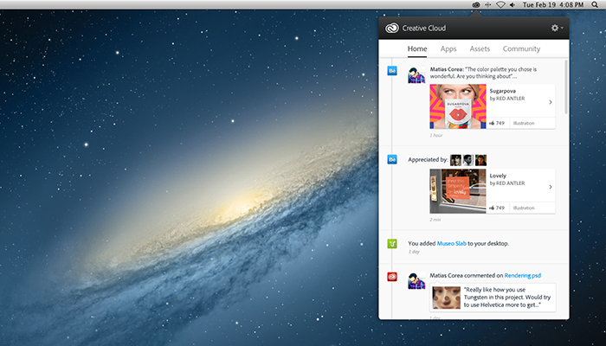Open the Museo Slab link
This screenshot has width=606, height=346.
coord(451,244)
